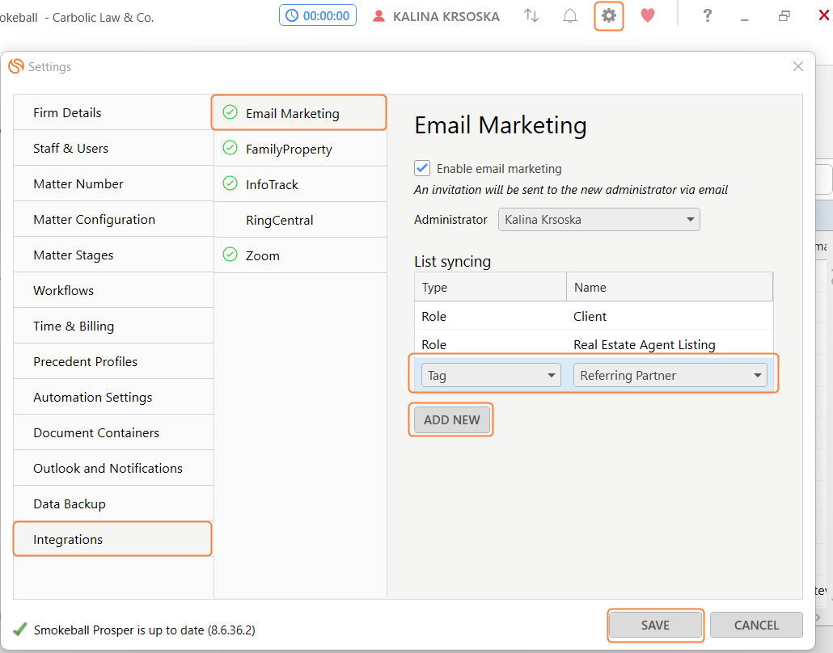Go to Matter Number settings
The height and width of the screenshot is (653, 833).
tap(113, 183)
